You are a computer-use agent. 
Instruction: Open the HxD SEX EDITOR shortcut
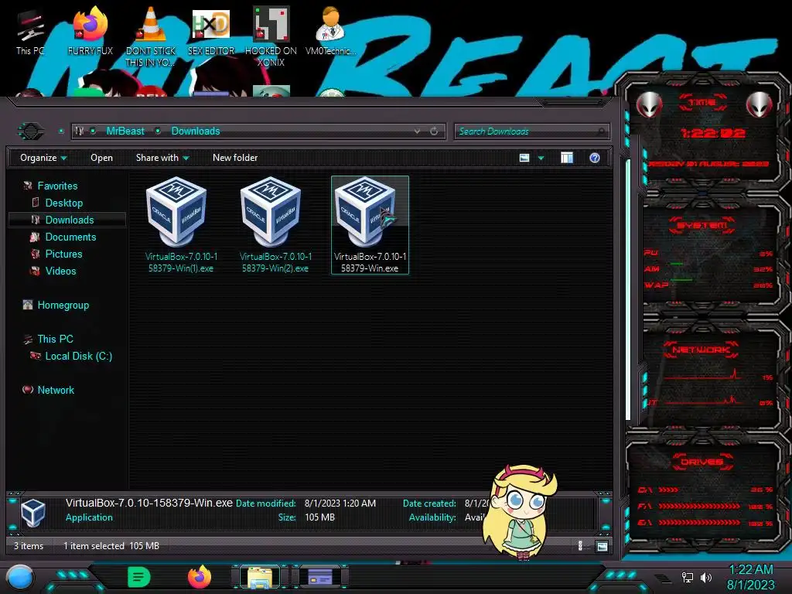(x=211, y=31)
